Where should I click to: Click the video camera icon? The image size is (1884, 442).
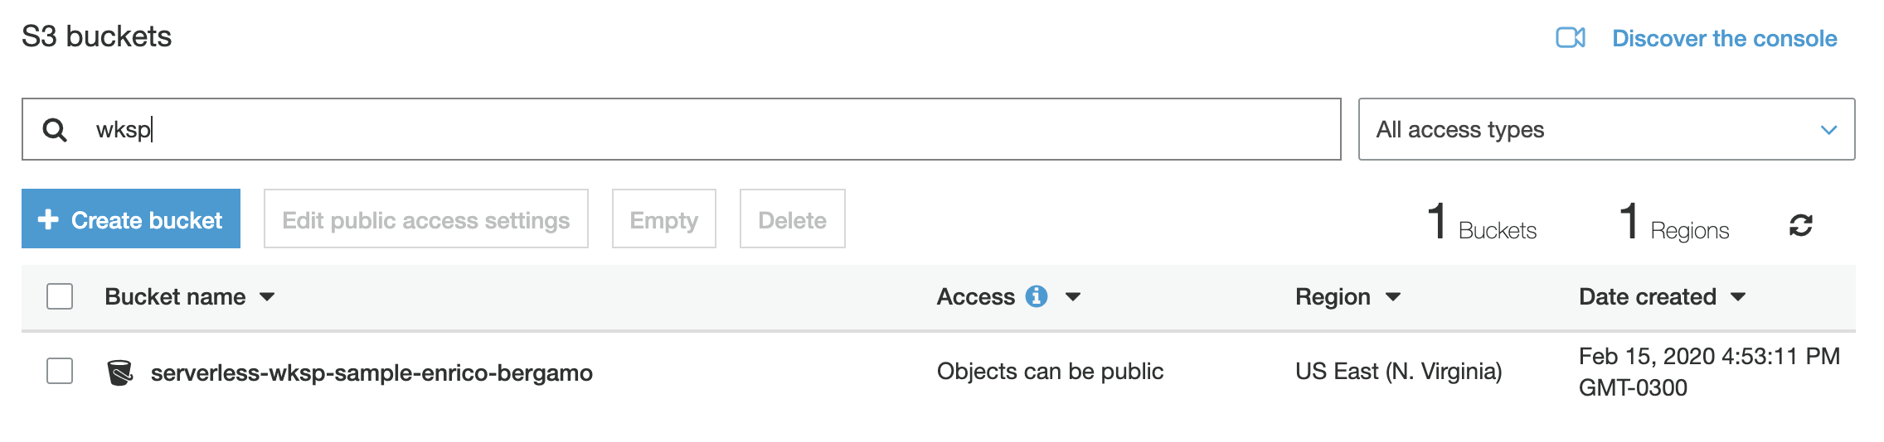point(1571,38)
